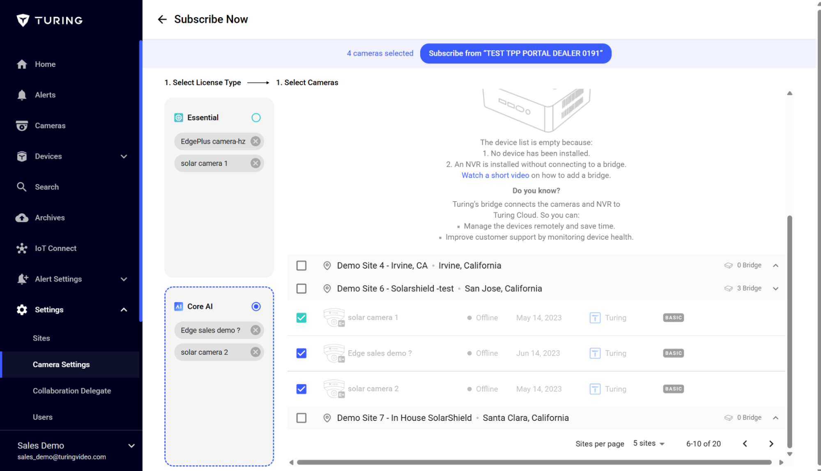Screen dimensions: 821x471
Task: Click location pin for Demo Site 6
Action: [327, 289]
